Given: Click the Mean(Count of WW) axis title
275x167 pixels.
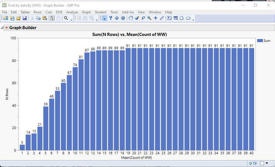Looking at the screenshot, I should 136,158.
